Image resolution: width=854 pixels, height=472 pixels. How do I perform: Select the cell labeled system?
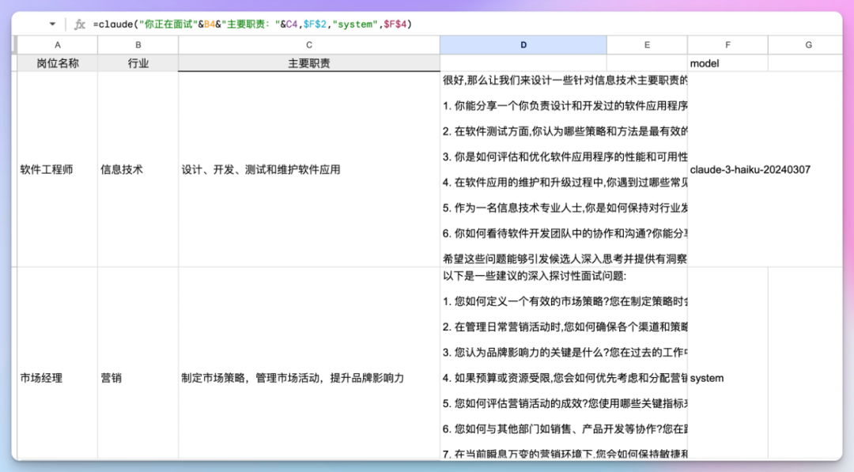[x=727, y=378]
